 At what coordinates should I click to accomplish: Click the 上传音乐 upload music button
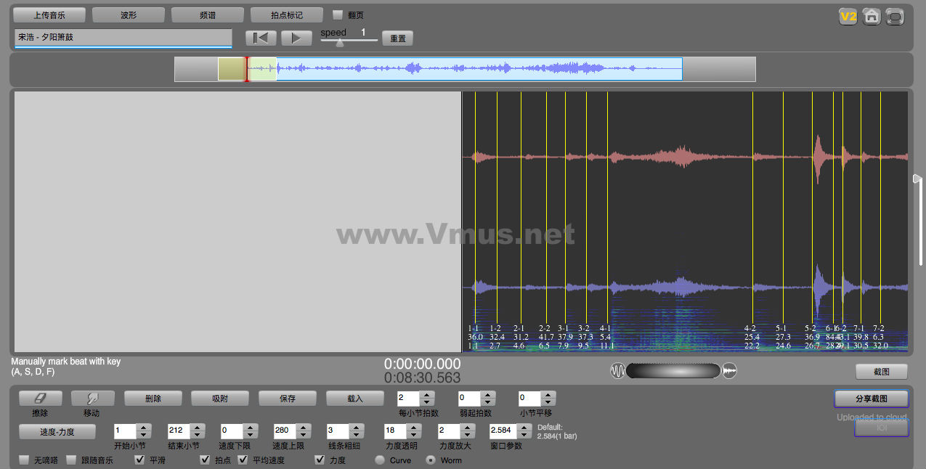coord(49,15)
